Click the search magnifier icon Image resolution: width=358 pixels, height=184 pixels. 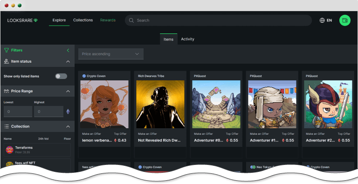tap(131, 20)
